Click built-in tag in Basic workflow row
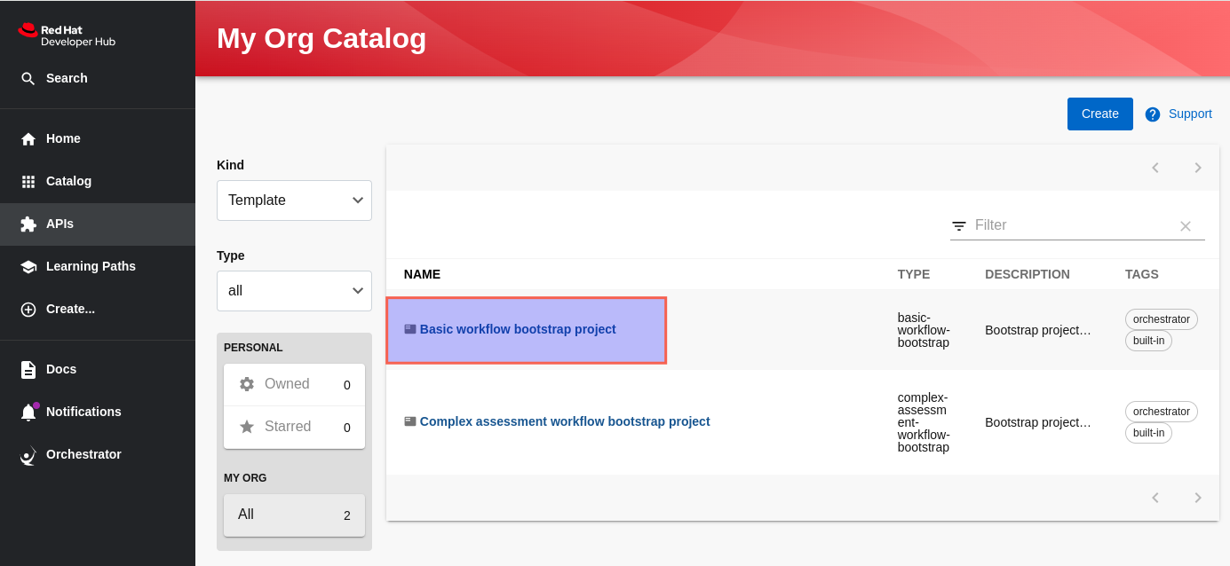Image resolution: width=1230 pixels, height=566 pixels. [1148, 341]
